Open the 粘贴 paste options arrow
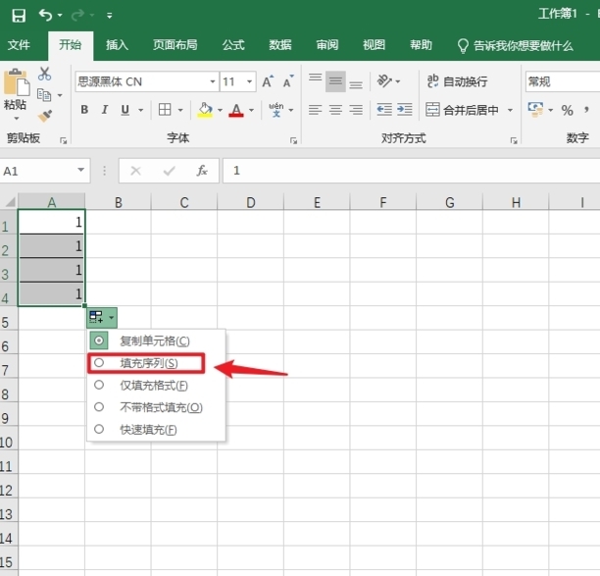This screenshot has width=600, height=576. click(x=16, y=119)
